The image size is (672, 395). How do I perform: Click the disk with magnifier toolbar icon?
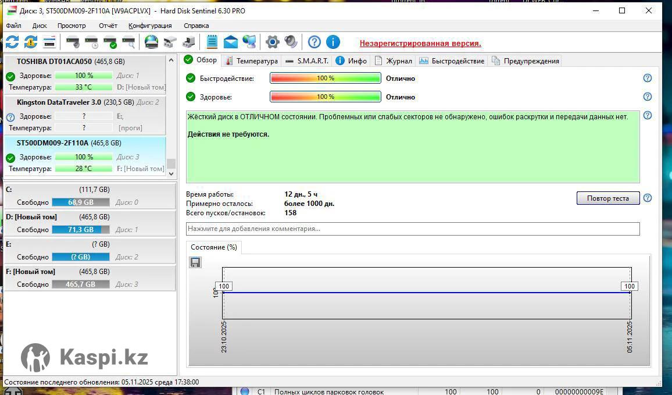(x=128, y=42)
